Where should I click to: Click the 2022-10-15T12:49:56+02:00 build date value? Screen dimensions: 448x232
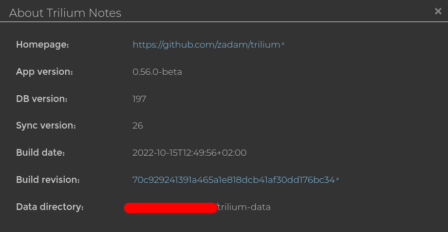point(190,153)
